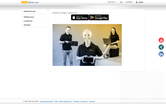
Task: Expand the DEUTSCH language dropdown
Action: (112, 2)
